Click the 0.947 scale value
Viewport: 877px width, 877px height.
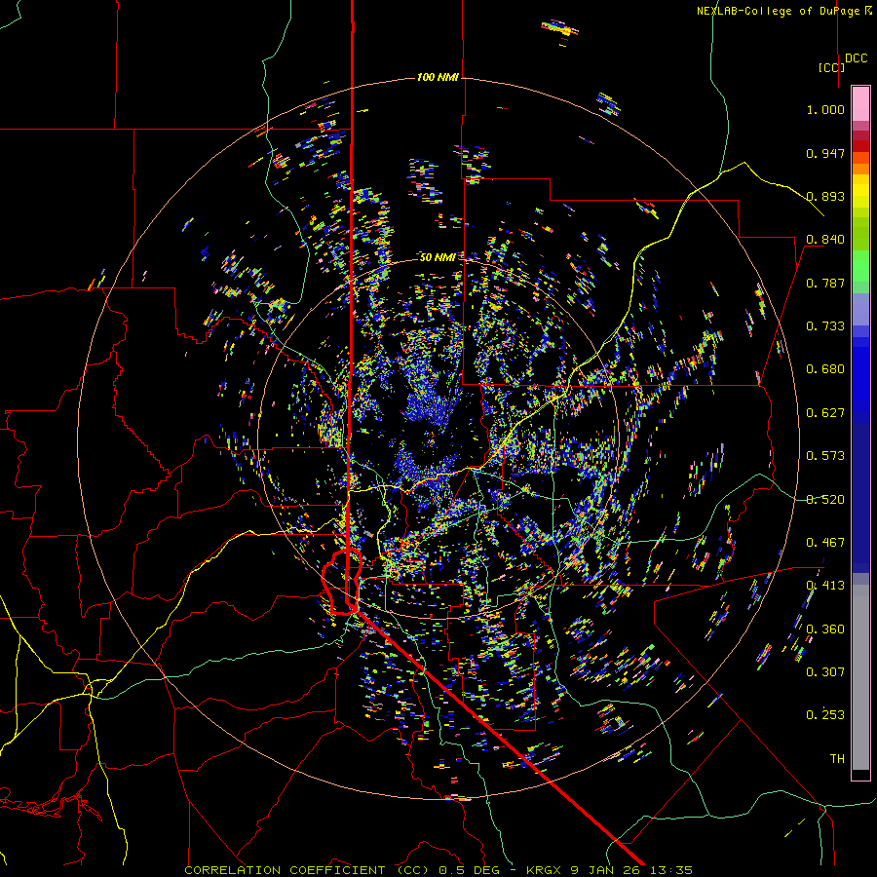(x=825, y=153)
